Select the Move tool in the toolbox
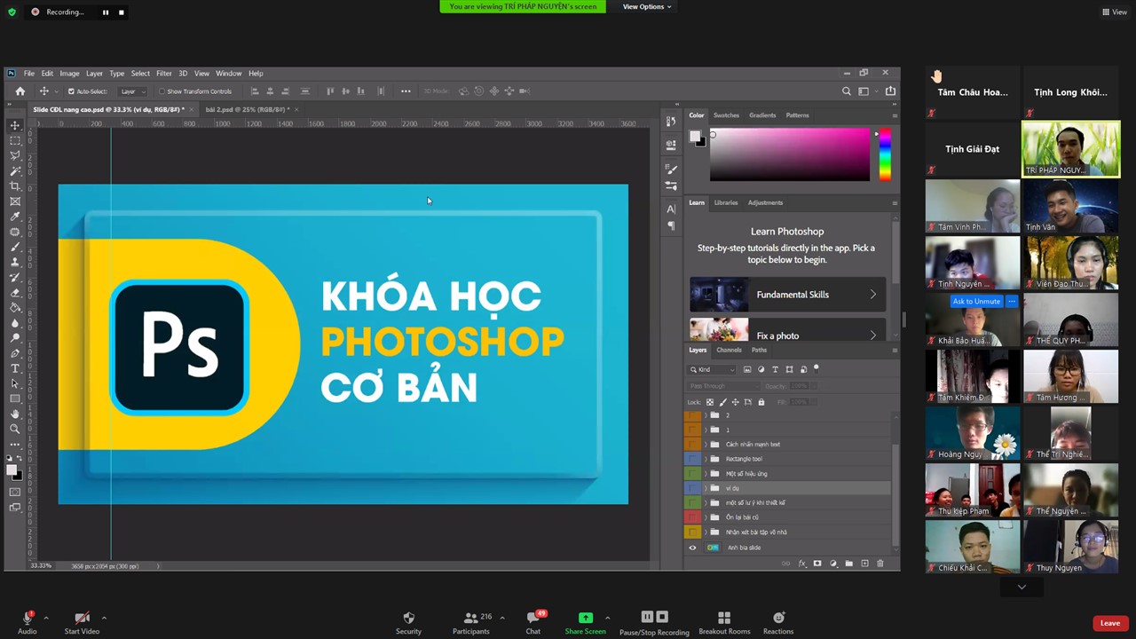 pyautogui.click(x=15, y=125)
